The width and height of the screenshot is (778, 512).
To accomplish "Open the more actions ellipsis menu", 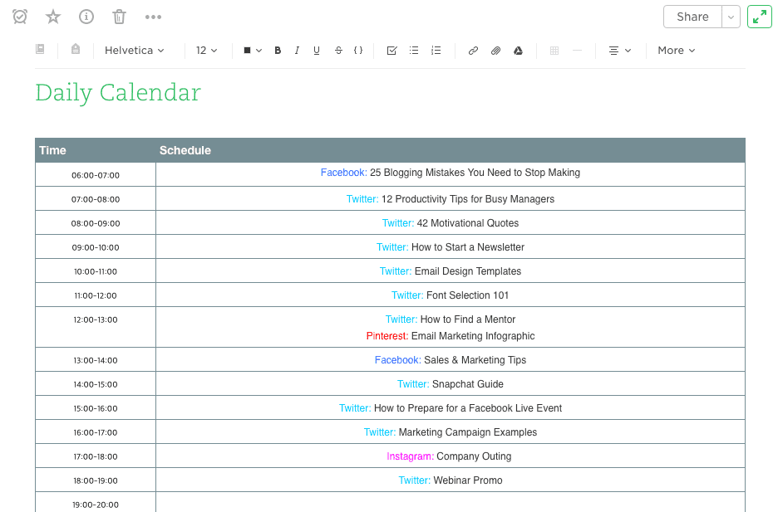I will 152,17.
